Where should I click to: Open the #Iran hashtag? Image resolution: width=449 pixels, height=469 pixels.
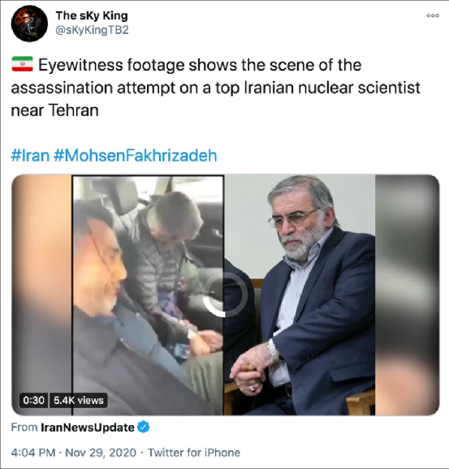coord(30,156)
